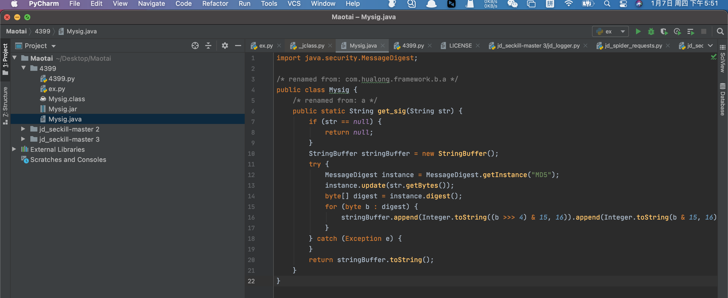
Task: Select Mysig.class in project tree
Action: pyautogui.click(x=67, y=99)
